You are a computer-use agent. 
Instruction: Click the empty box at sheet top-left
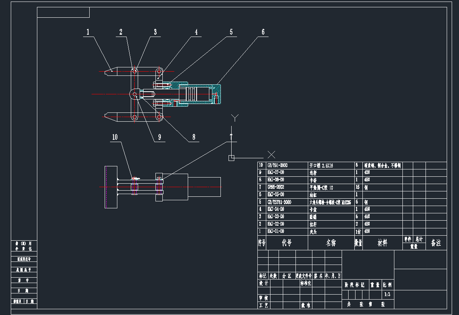click(63, 12)
